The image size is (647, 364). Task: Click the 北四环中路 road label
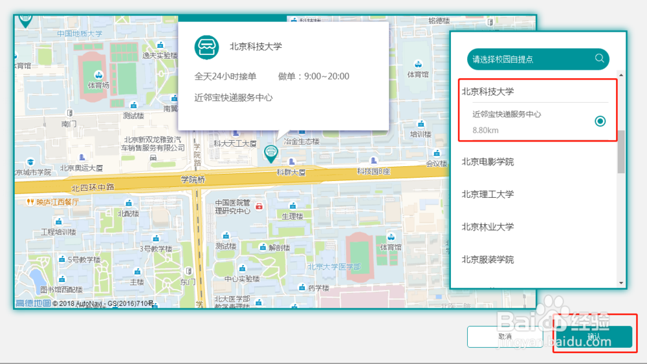point(93,187)
